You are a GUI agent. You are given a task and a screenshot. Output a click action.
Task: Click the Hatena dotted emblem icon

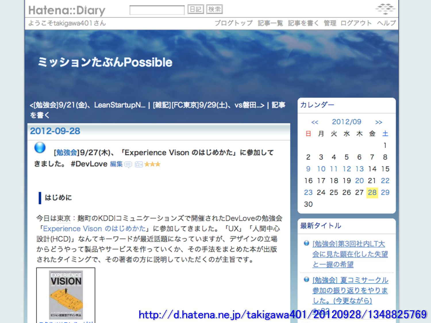tap(385, 9)
